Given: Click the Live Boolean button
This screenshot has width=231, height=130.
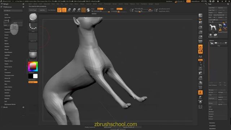Looking at the screenshot, I should coord(52,10).
